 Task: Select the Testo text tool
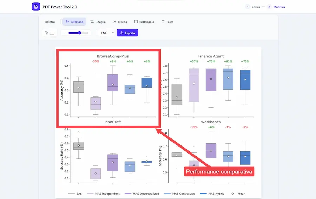[167, 22]
